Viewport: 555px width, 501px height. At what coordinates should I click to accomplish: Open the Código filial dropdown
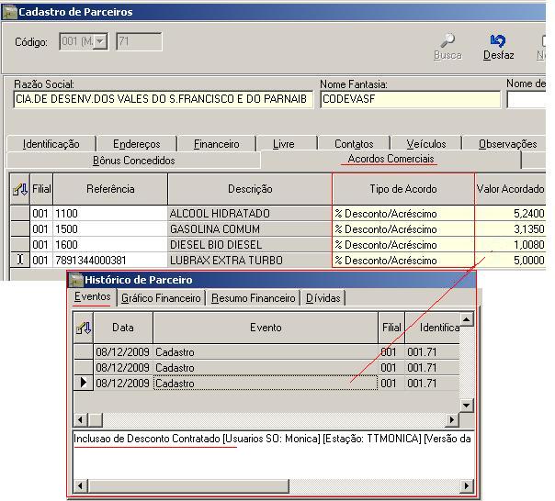coord(100,41)
